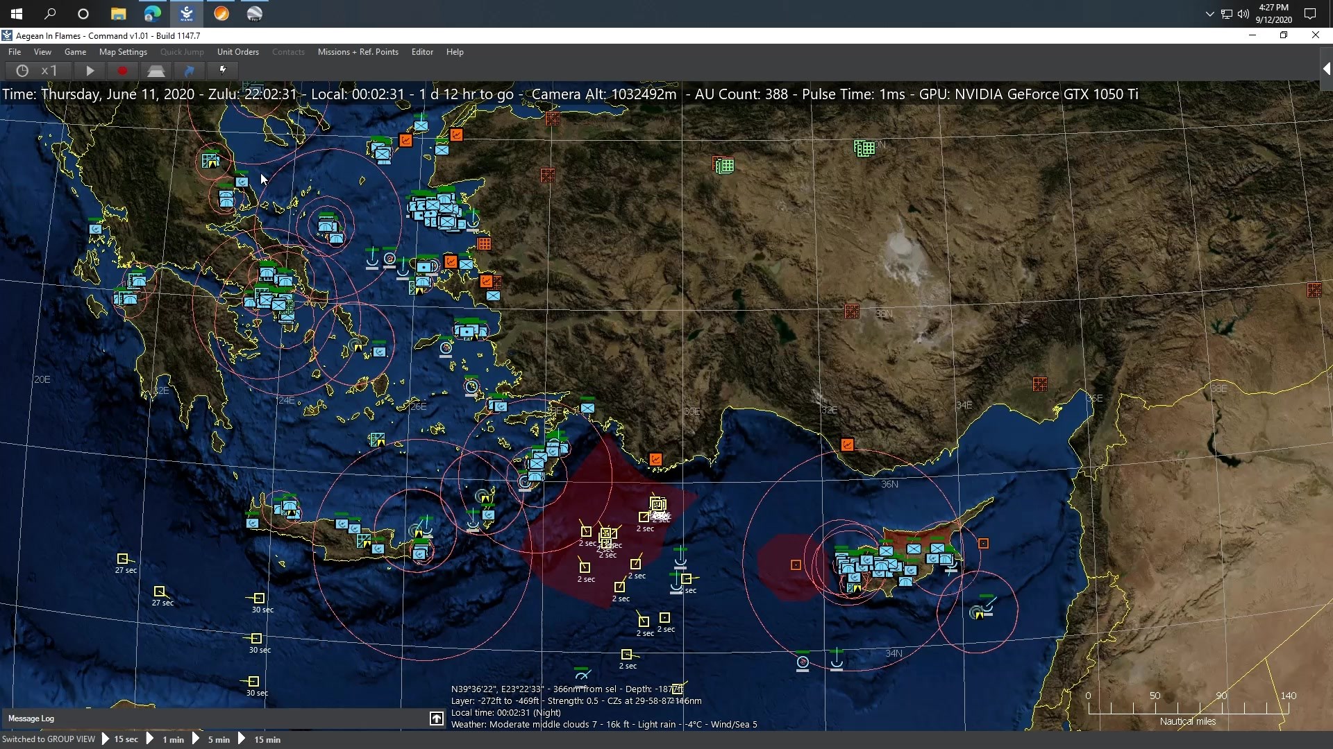Screen dimensions: 1333x749
Task: Open the Windows notification center
Action: pyautogui.click(x=1310, y=14)
